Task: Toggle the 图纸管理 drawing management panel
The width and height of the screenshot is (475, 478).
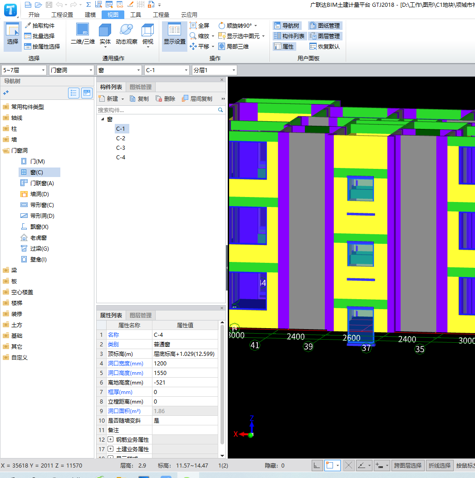Action: 325,25
